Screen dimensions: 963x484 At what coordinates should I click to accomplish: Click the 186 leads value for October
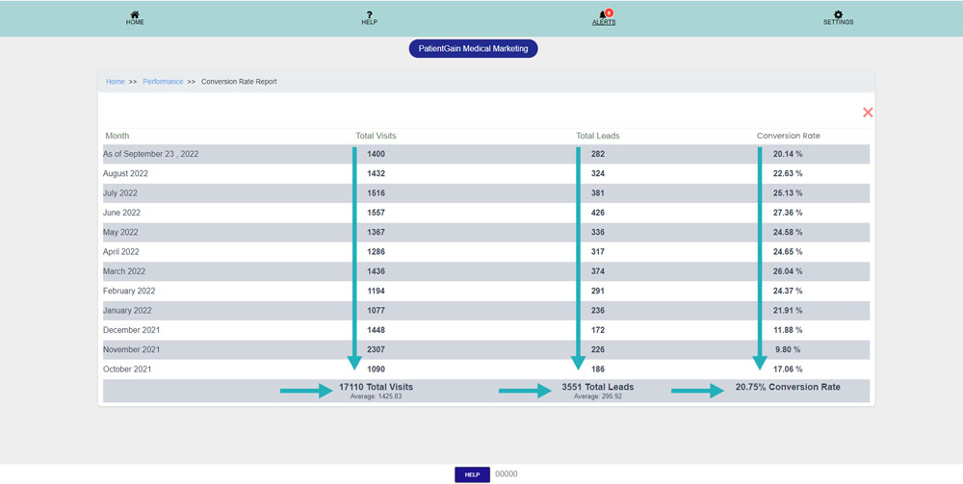pos(598,369)
